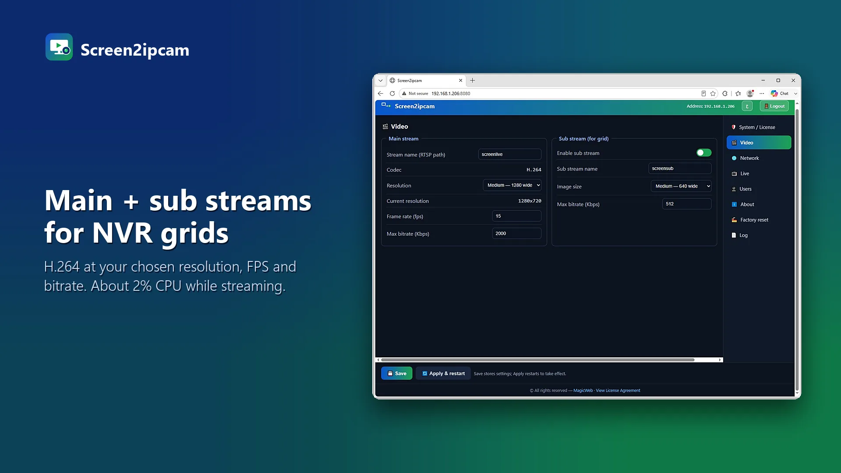Click the Frame rate (fps) input
The image size is (841, 473).
[516, 216]
